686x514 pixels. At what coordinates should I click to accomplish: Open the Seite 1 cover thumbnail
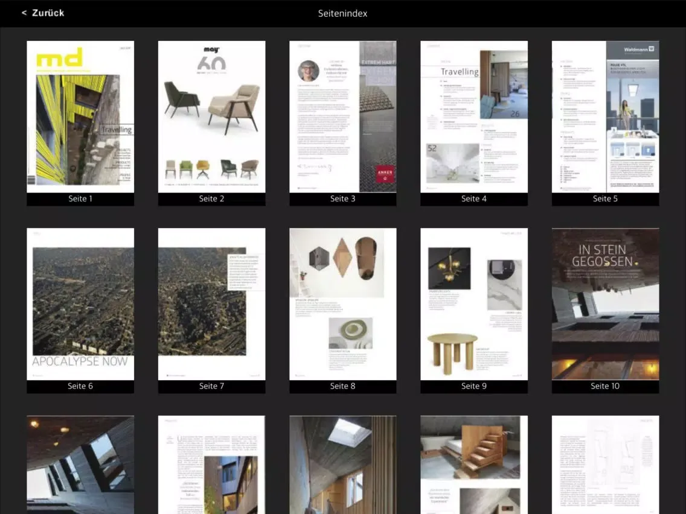pyautogui.click(x=80, y=116)
